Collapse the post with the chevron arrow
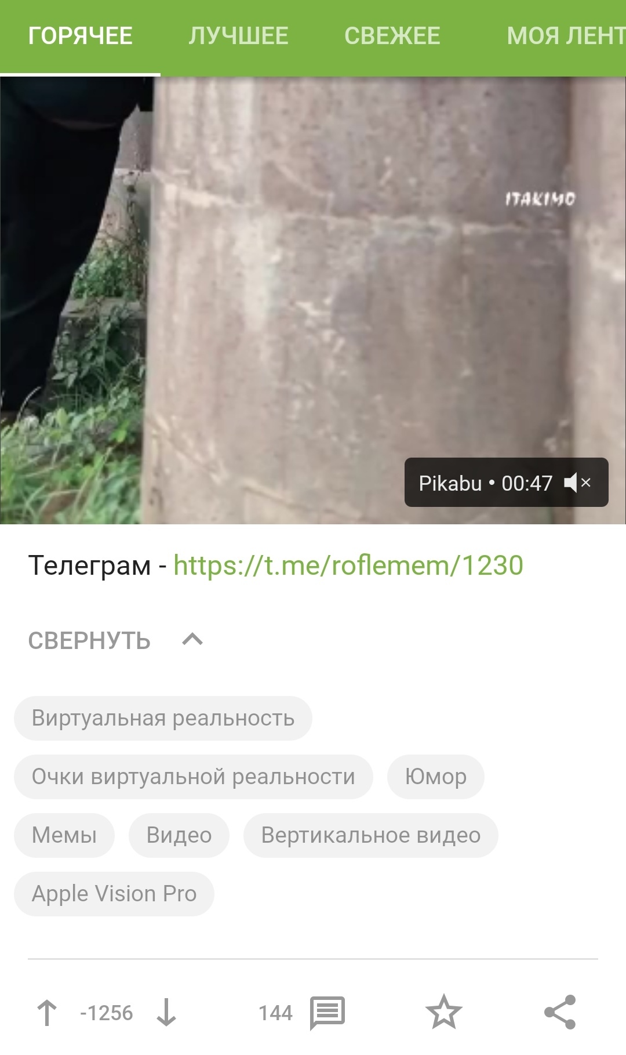This screenshot has height=1055, width=626. click(192, 640)
